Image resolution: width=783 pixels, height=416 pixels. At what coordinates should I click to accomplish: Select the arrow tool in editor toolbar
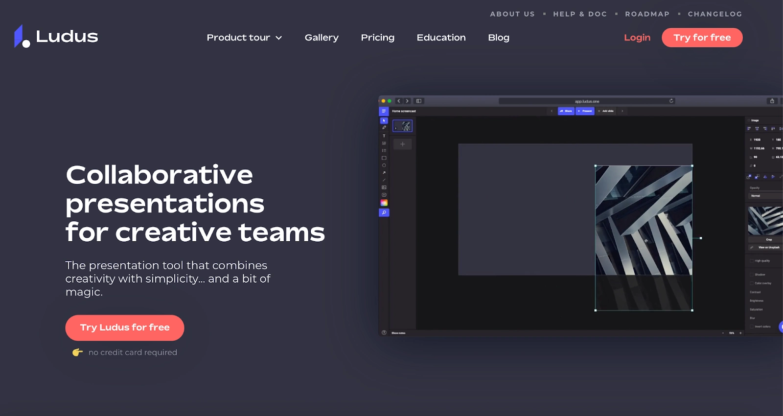click(384, 172)
